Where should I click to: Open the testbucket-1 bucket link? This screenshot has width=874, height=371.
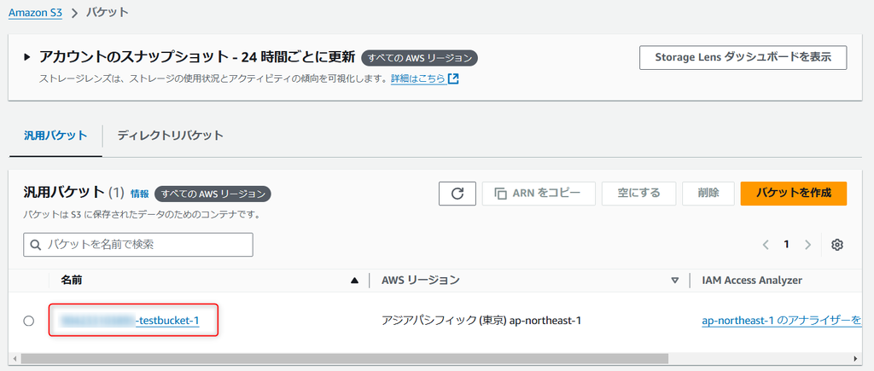coord(130,321)
